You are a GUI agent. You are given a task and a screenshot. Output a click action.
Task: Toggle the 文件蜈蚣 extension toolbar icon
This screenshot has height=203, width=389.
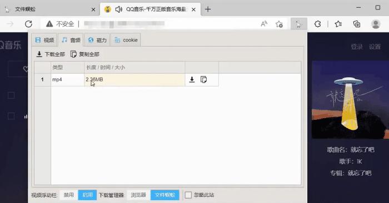(x=299, y=24)
